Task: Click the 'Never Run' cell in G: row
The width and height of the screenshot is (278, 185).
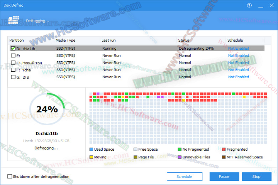Action: 111,77
